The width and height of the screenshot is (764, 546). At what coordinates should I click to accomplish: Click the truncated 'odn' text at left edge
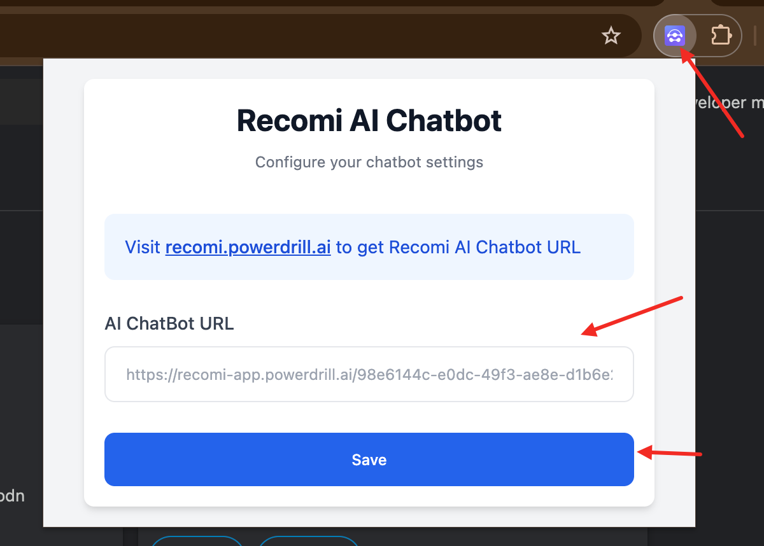pos(12,495)
